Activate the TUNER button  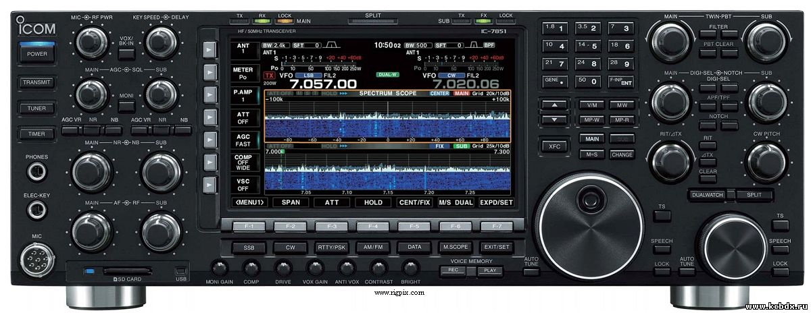pyautogui.click(x=36, y=109)
